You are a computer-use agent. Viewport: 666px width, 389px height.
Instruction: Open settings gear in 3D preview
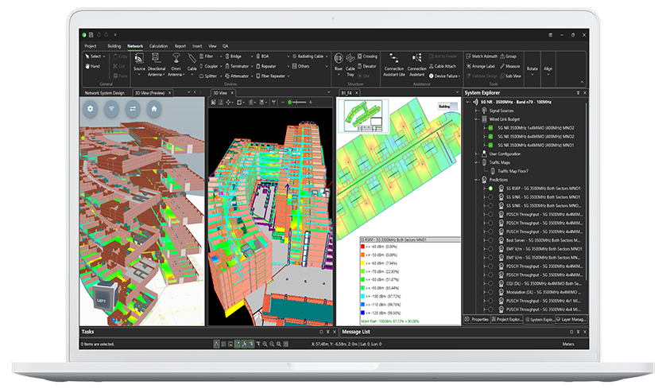(x=90, y=109)
